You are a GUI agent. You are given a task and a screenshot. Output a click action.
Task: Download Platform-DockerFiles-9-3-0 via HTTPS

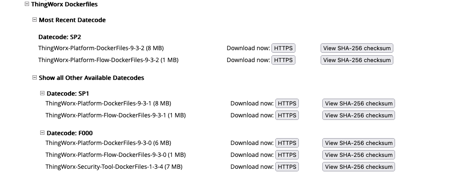[x=287, y=143]
